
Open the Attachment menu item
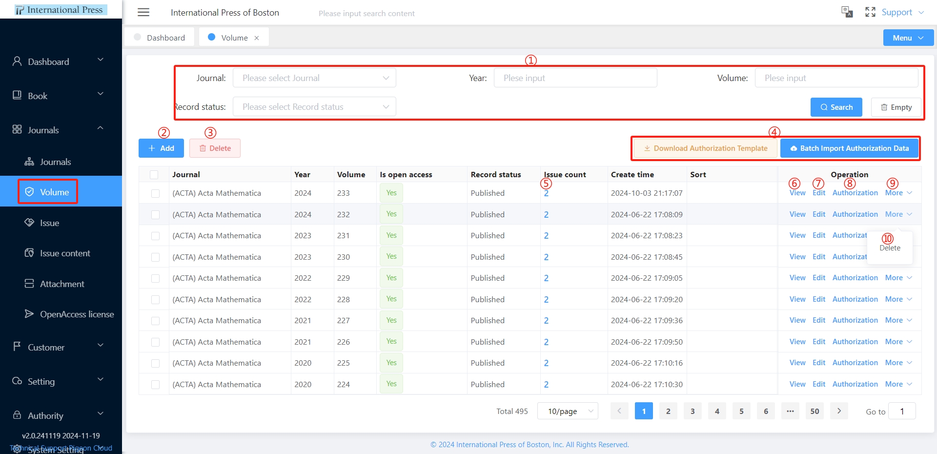pyautogui.click(x=61, y=284)
